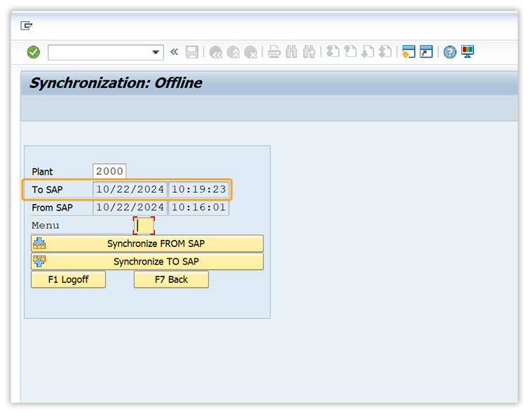This screenshot has width=528, height=413.
Task: Open the command field dropdown arrow
Action: coord(156,52)
